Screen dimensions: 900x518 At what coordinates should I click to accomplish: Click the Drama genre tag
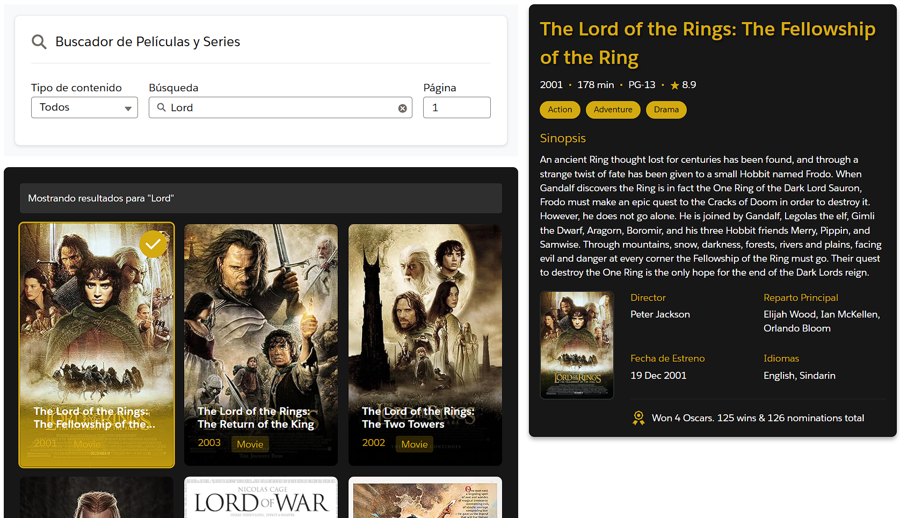coord(666,110)
